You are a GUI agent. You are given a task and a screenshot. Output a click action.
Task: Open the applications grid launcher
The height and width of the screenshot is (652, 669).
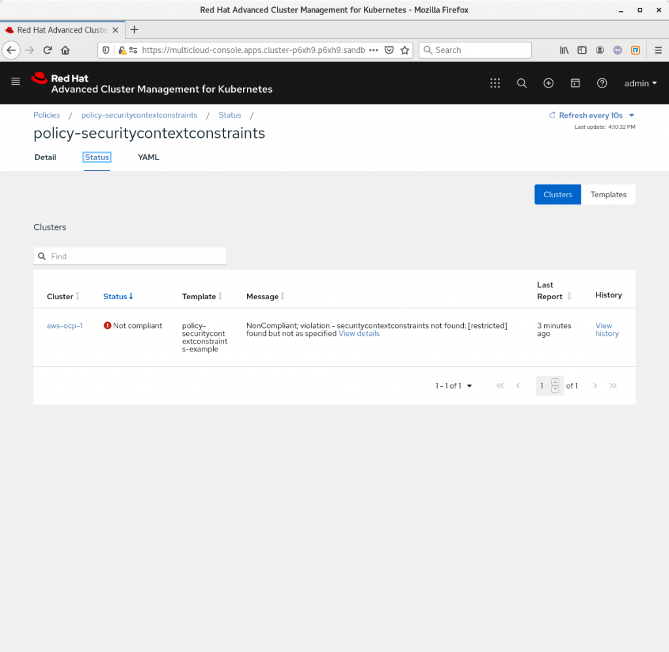495,83
